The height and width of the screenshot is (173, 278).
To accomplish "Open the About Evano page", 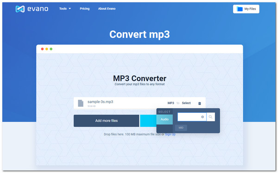I will pos(107,8).
